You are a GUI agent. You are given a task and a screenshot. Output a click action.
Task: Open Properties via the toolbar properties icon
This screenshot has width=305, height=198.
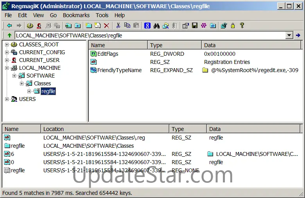pos(186,25)
